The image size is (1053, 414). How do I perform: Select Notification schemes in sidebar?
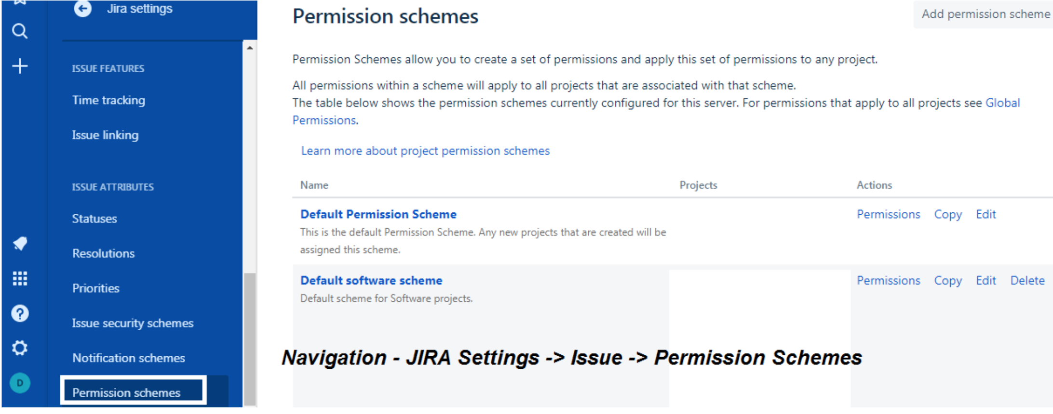coord(129,358)
